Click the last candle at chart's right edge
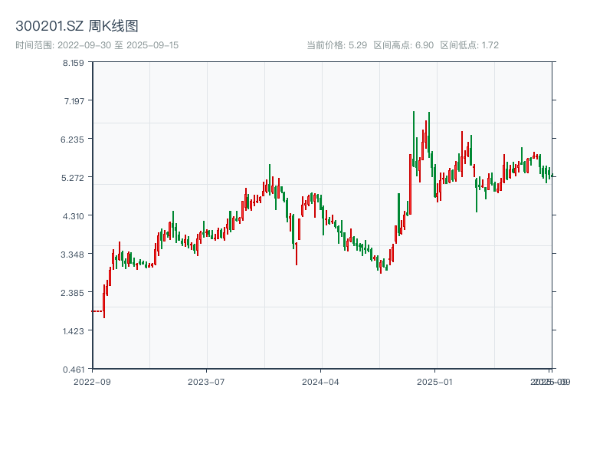The width and height of the screenshot is (613, 460). pyautogui.click(x=552, y=176)
